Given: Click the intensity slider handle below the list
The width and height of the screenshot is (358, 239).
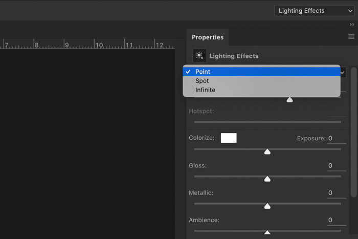Looking at the screenshot, I should [290, 100].
